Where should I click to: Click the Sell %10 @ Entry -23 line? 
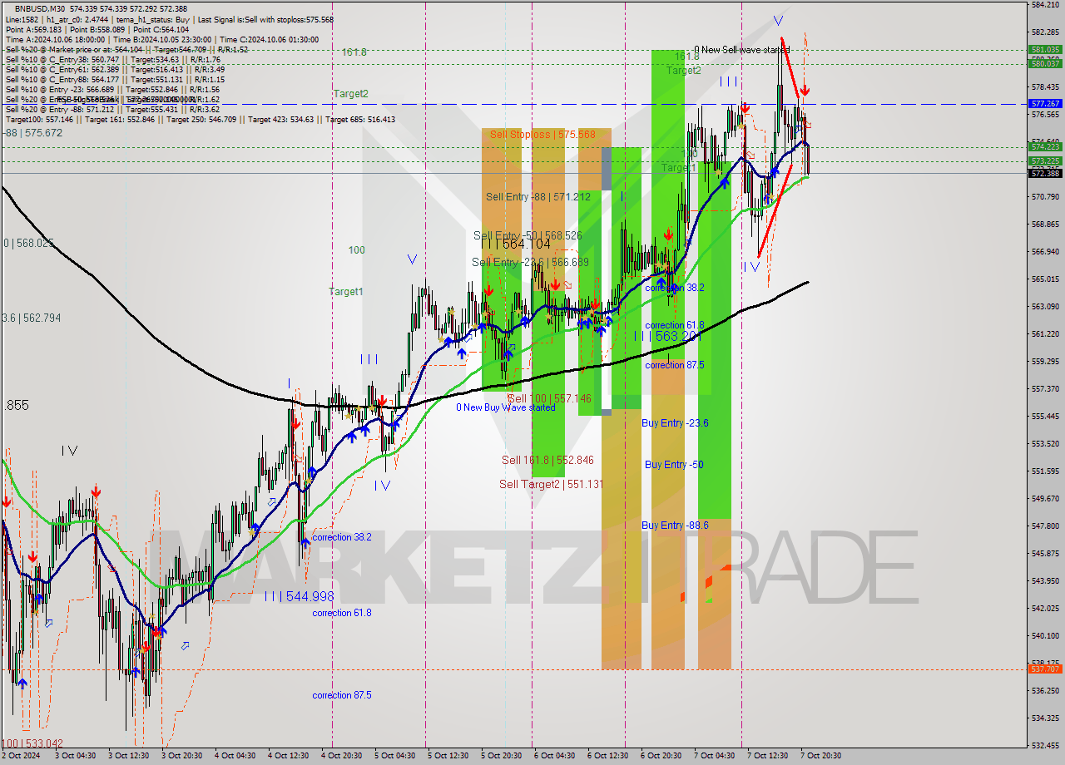tap(112, 89)
